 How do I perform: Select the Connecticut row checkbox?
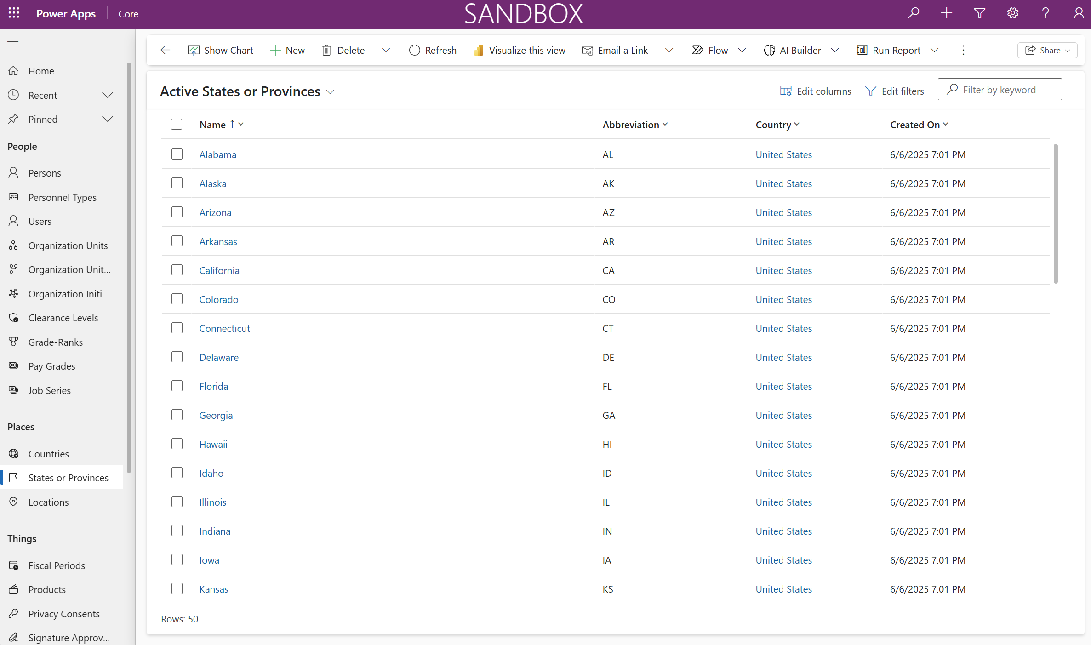pos(177,328)
